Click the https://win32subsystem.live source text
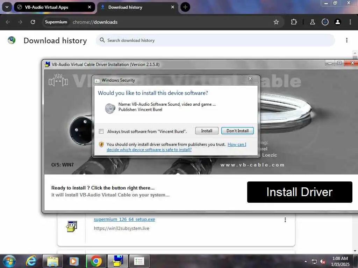Screen dimensions: 358x268 click(121, 228)
